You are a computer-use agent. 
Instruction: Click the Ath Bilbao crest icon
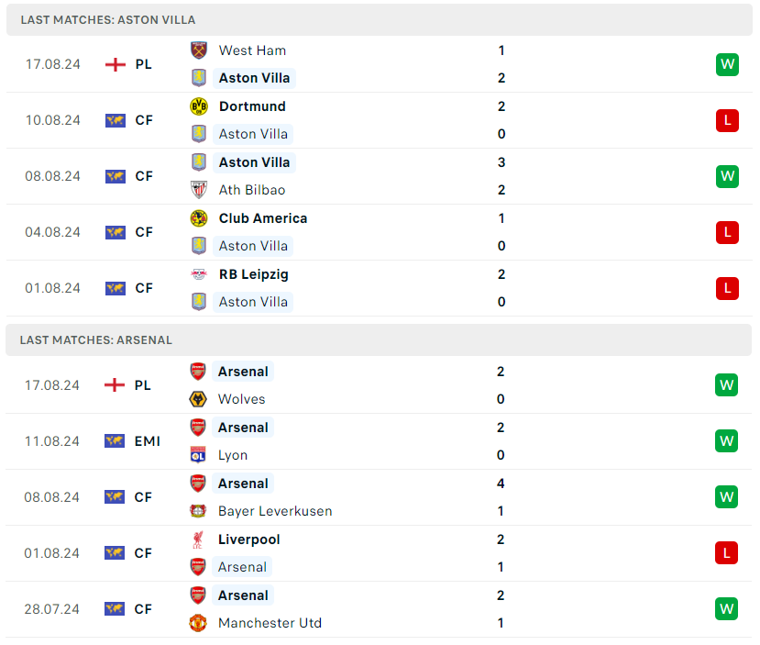(x=199, y=190)
